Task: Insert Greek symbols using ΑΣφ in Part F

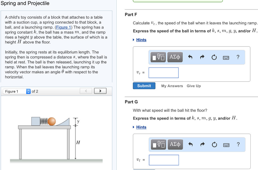Action: point(175,57)
